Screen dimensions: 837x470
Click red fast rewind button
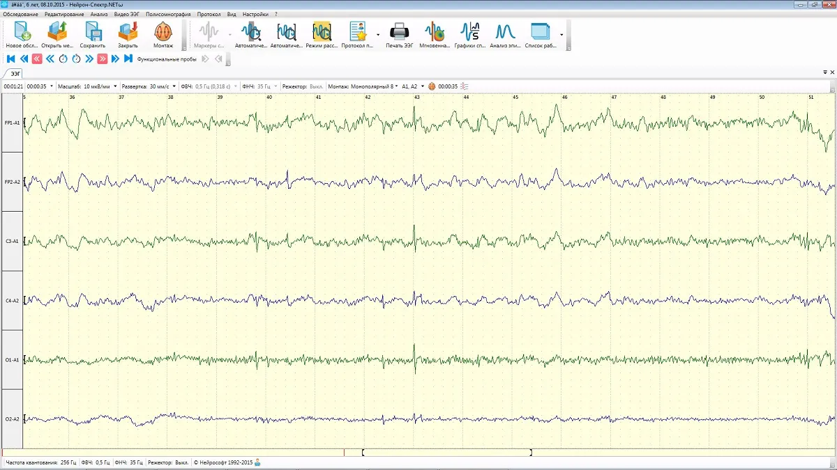coord(37,59)
